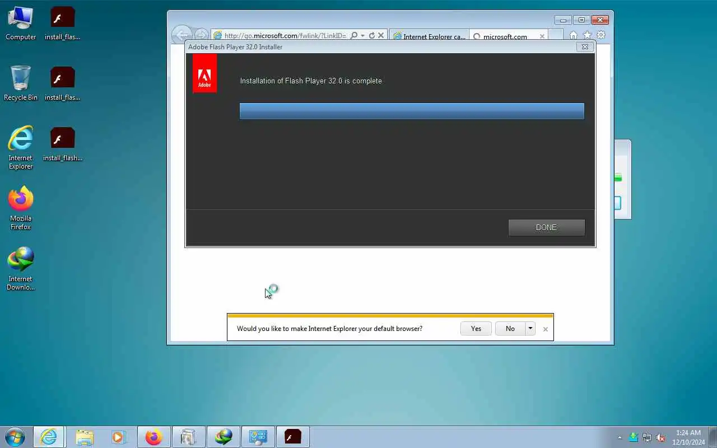717x448 pixels.
Task: Click the Show desktop strip on taskbar
Action: (x=713, y=437)
